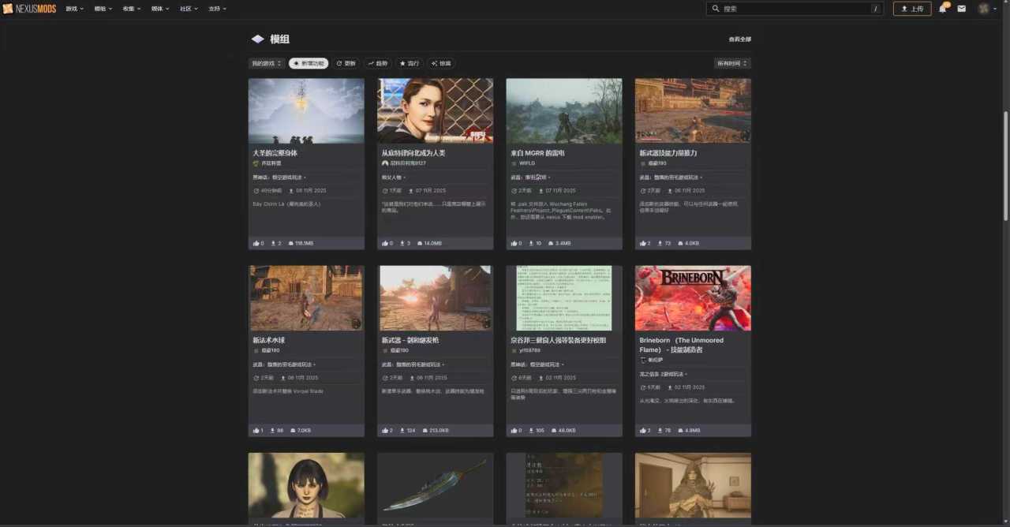This screenshot has width=1010, height=527.
Task: Click the upload arrow icon
Action: tap(904, 9)
